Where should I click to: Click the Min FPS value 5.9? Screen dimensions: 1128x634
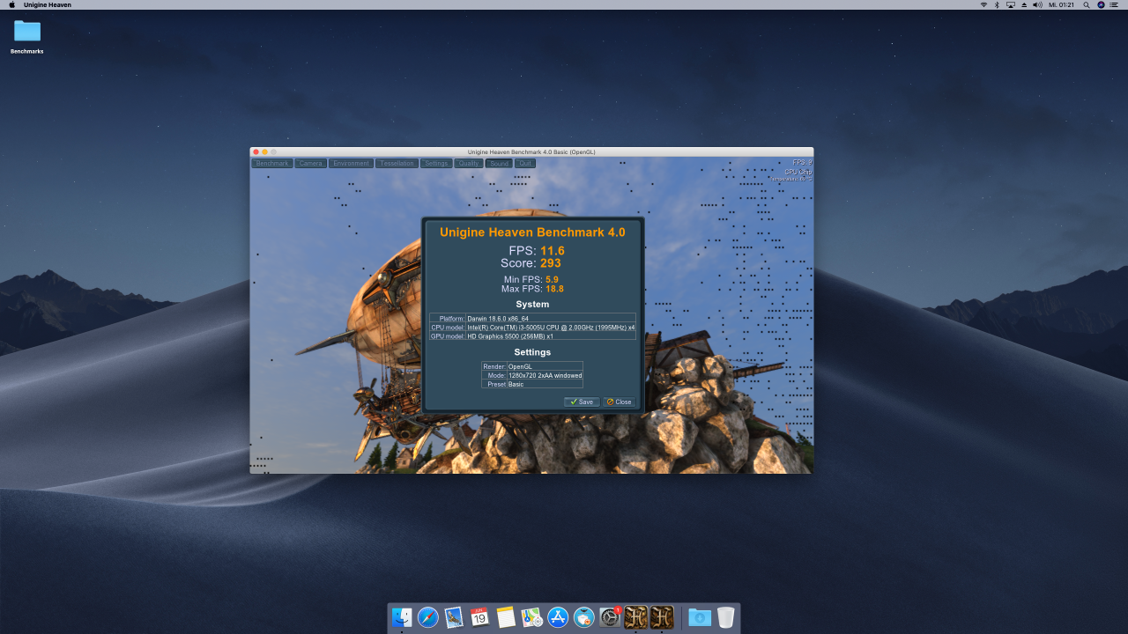(x=552, y=279)
